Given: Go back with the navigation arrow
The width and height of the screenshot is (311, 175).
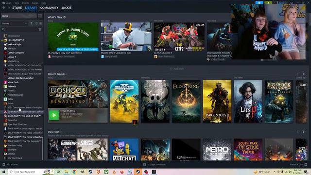Looking at the screenshot, I should point(4,8).
